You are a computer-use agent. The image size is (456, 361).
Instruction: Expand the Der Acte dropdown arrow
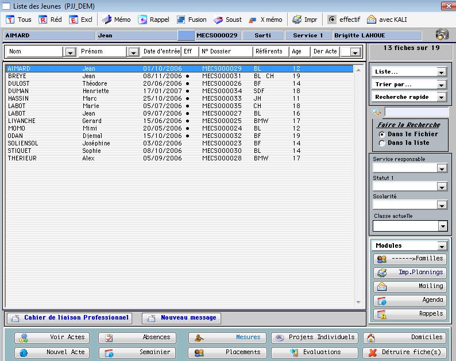354,52
